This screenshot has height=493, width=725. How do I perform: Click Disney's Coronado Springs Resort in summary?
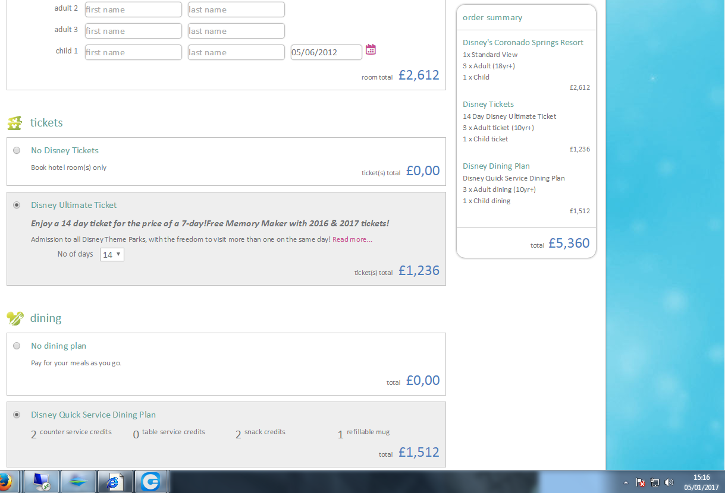[523, 42]
